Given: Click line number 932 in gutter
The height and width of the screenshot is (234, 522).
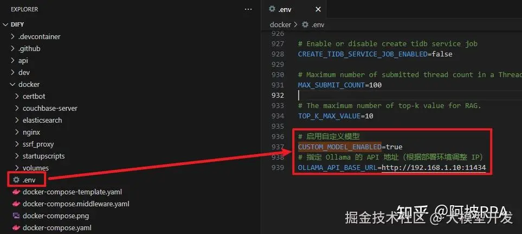Looking at the screenshot, I should coord(278,96).
